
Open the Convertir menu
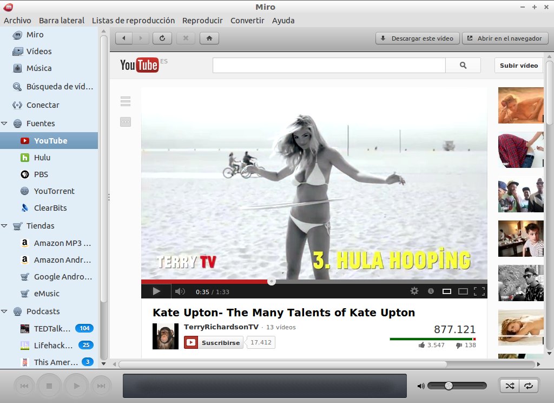tap(247, 21)
